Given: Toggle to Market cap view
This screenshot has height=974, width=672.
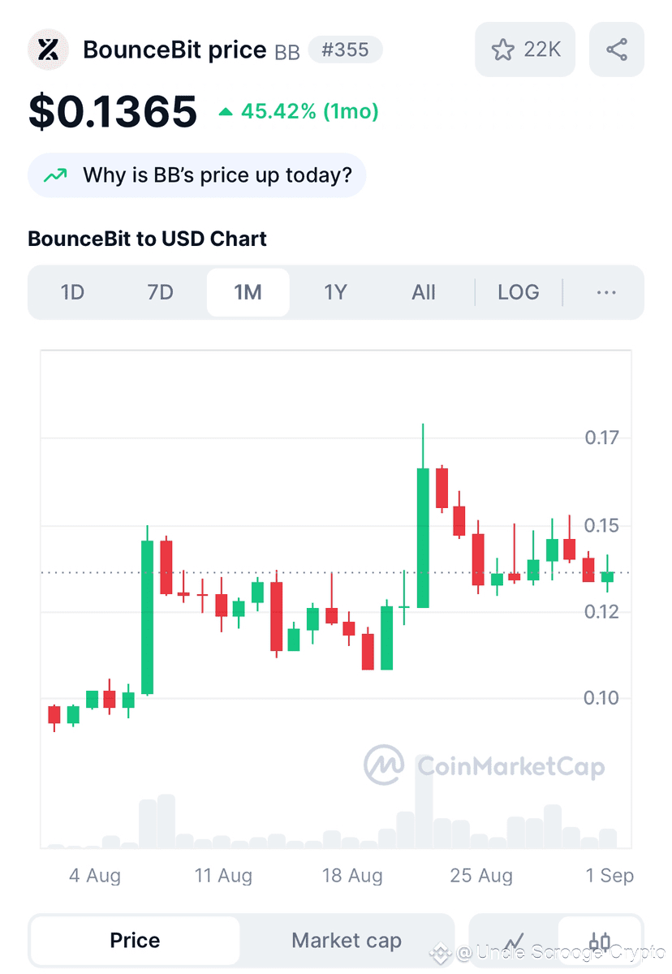Looking at the screenshot, I should [x=347, y=941].
